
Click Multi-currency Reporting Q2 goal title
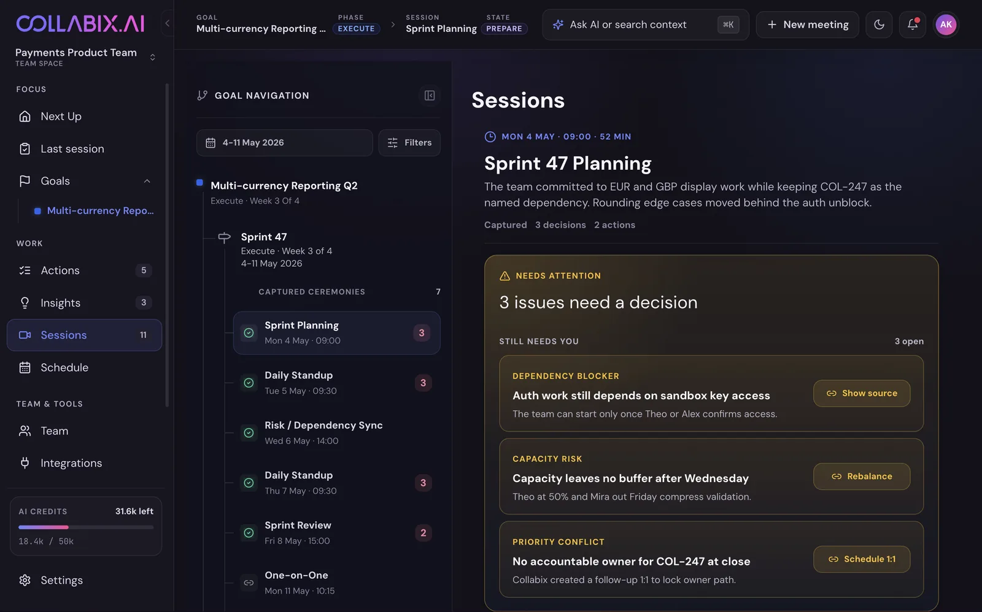coord(284,186)
